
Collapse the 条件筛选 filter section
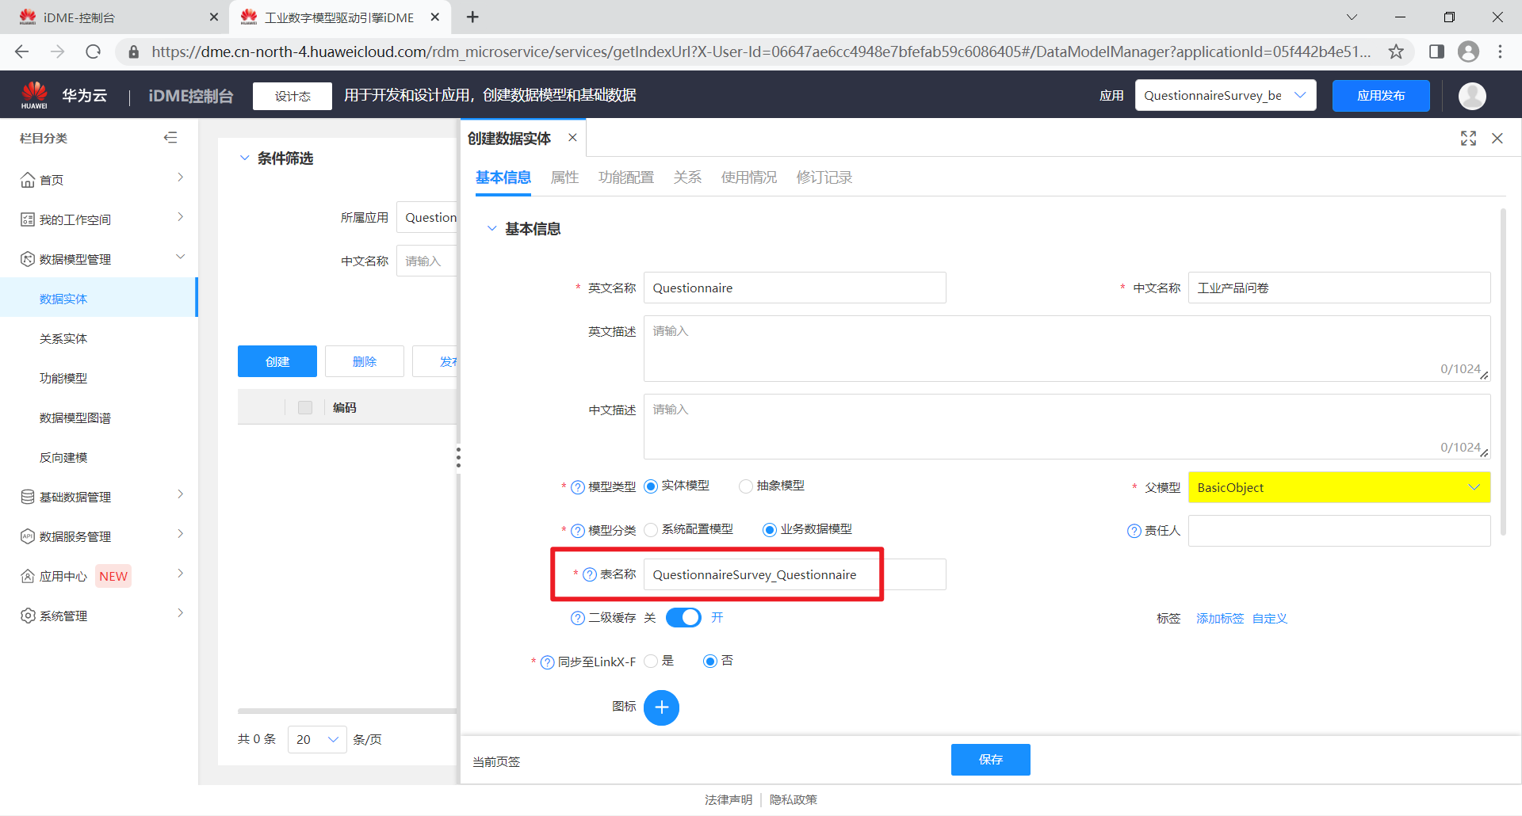click(x=245, y=158)
